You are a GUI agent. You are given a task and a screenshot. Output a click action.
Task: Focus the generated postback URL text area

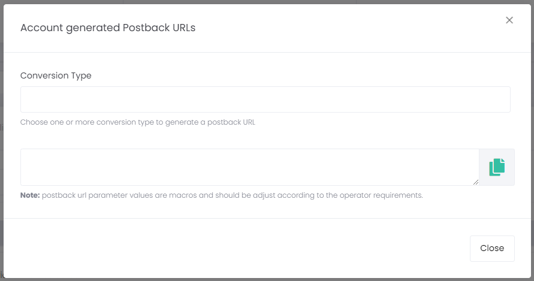pyautogui.click(x=250, y=167)
